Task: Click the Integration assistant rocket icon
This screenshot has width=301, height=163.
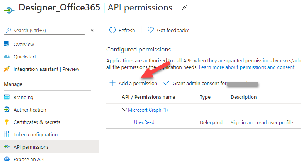Action: [7, 69]
